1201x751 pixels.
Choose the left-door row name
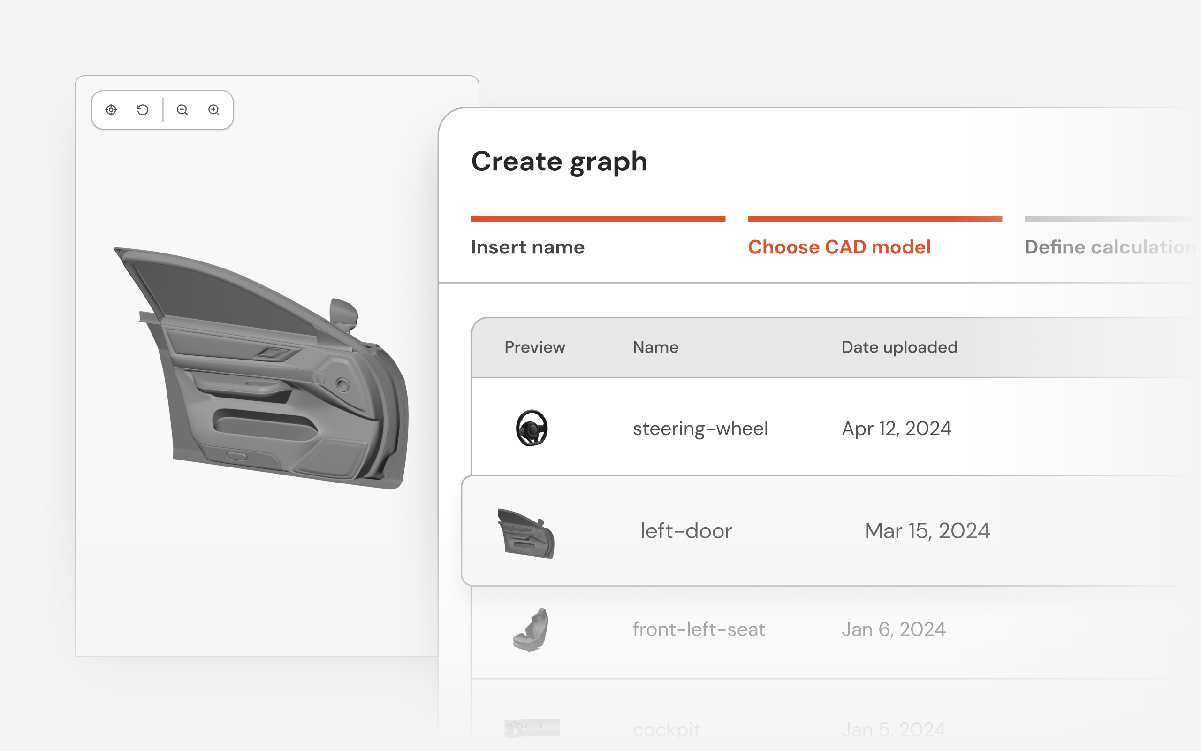coord(686,531)
